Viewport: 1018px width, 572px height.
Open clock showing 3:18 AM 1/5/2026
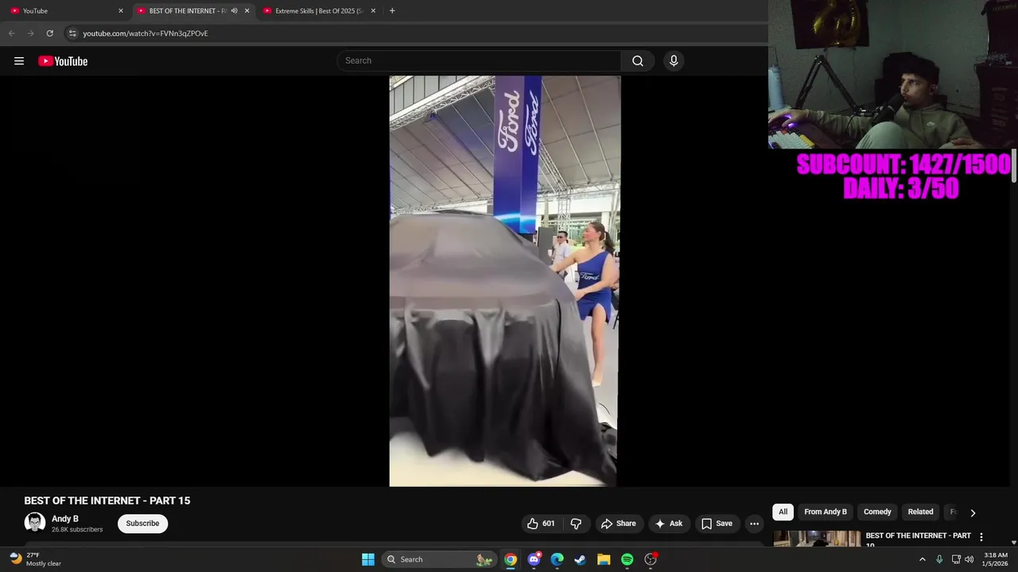[996, 559]
